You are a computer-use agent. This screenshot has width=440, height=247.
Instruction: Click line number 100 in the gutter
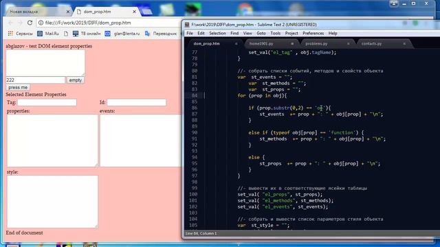point(193,194)
